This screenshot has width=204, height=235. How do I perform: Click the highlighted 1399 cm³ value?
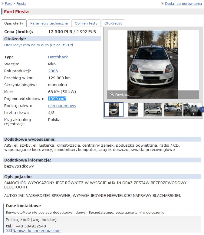point(57,99)
